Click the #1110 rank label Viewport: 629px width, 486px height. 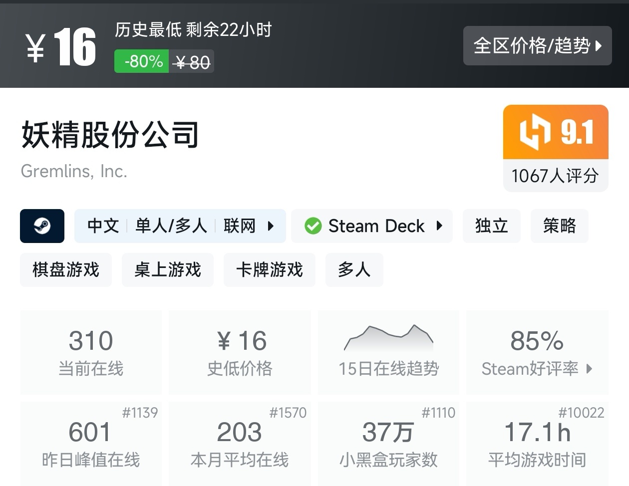438,413
